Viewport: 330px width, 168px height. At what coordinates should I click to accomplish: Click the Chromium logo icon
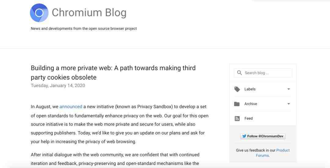(39, 13)
